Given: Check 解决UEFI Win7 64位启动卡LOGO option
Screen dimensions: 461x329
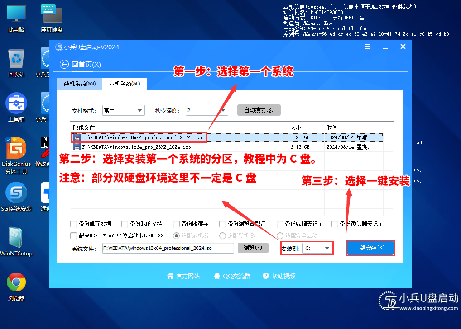Looking at the screenshot, I should (73, 235).
